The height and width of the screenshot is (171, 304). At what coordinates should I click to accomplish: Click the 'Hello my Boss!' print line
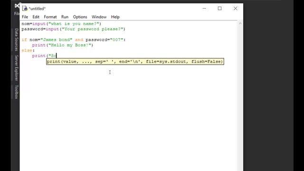(x=63, y=45)
